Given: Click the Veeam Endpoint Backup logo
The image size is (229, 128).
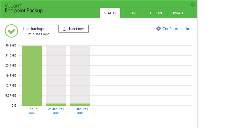Looking at the screenshot, I should (24, 8).
